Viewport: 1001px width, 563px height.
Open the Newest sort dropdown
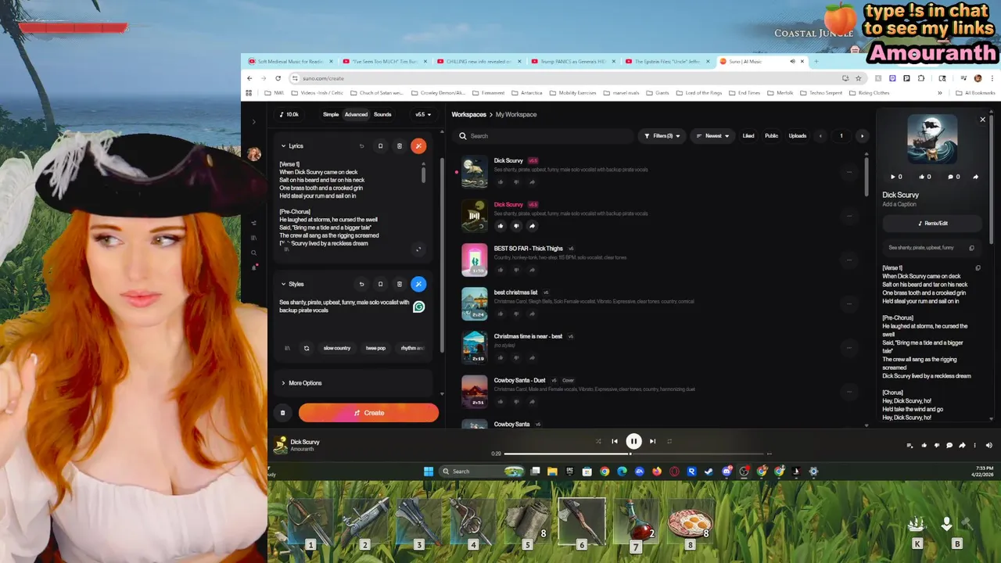pos(712,136)
